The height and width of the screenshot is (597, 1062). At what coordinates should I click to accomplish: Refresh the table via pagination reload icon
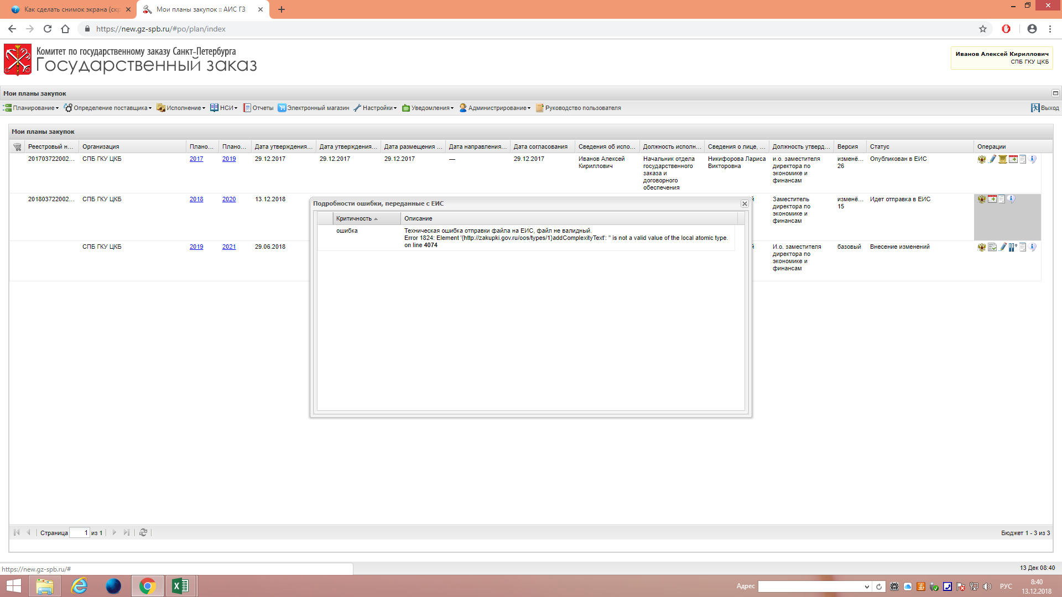[x=143, y=532]
